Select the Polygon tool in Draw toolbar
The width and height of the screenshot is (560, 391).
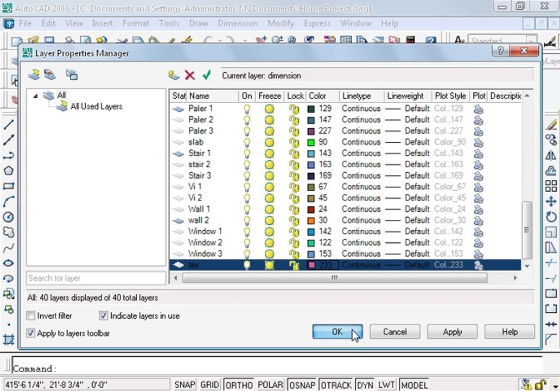click(x=9, y=171)
